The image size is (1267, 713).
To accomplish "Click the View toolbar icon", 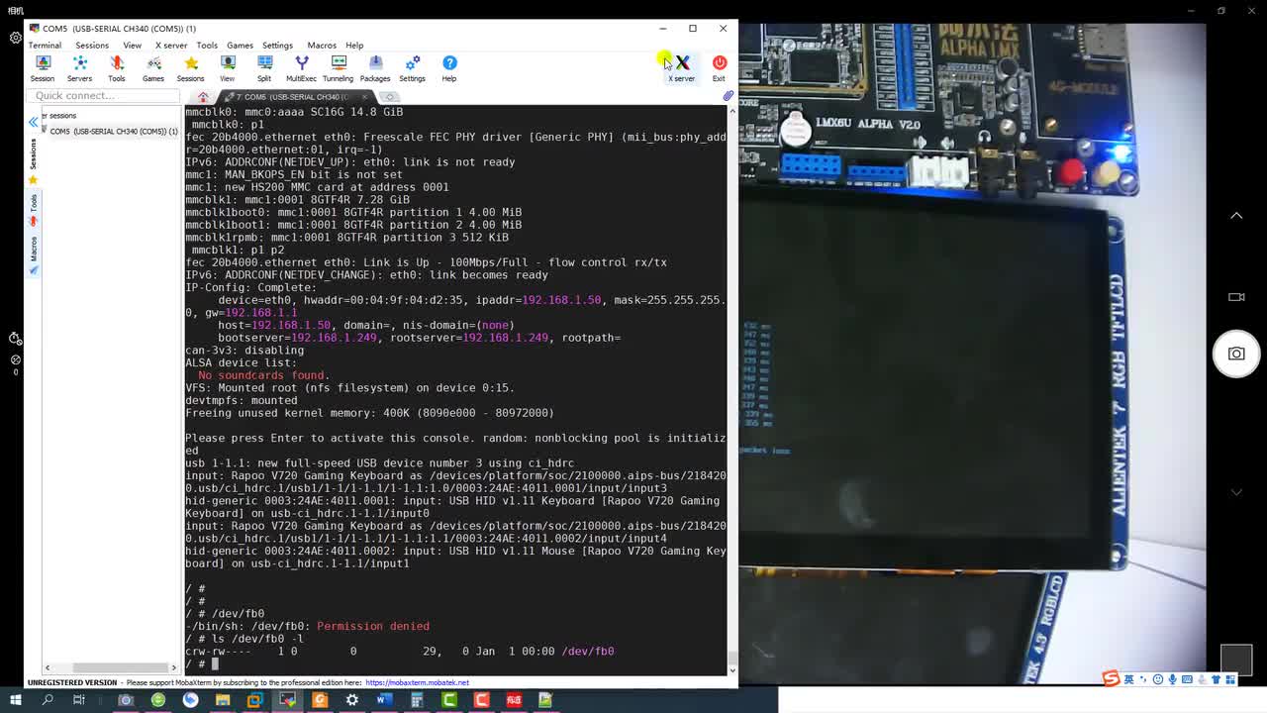I will [228, 68].
